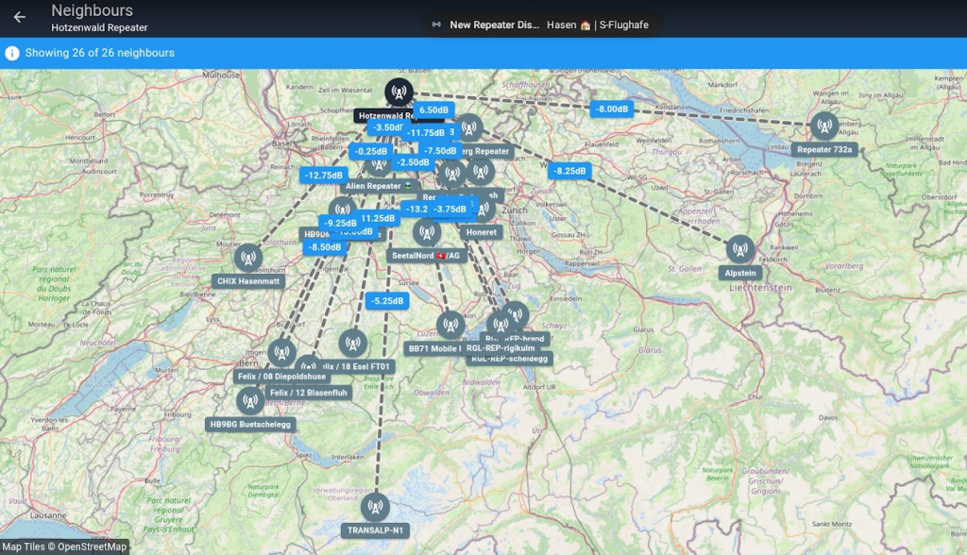Select the BB71 Mobile repeater marker
The image size is (967, 555).
pyautogui.click(x=450, y=326)
